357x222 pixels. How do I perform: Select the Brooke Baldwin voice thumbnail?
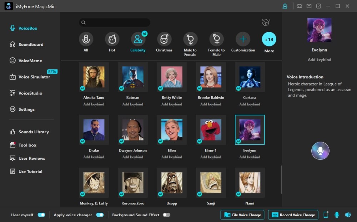tap(211, 77)
